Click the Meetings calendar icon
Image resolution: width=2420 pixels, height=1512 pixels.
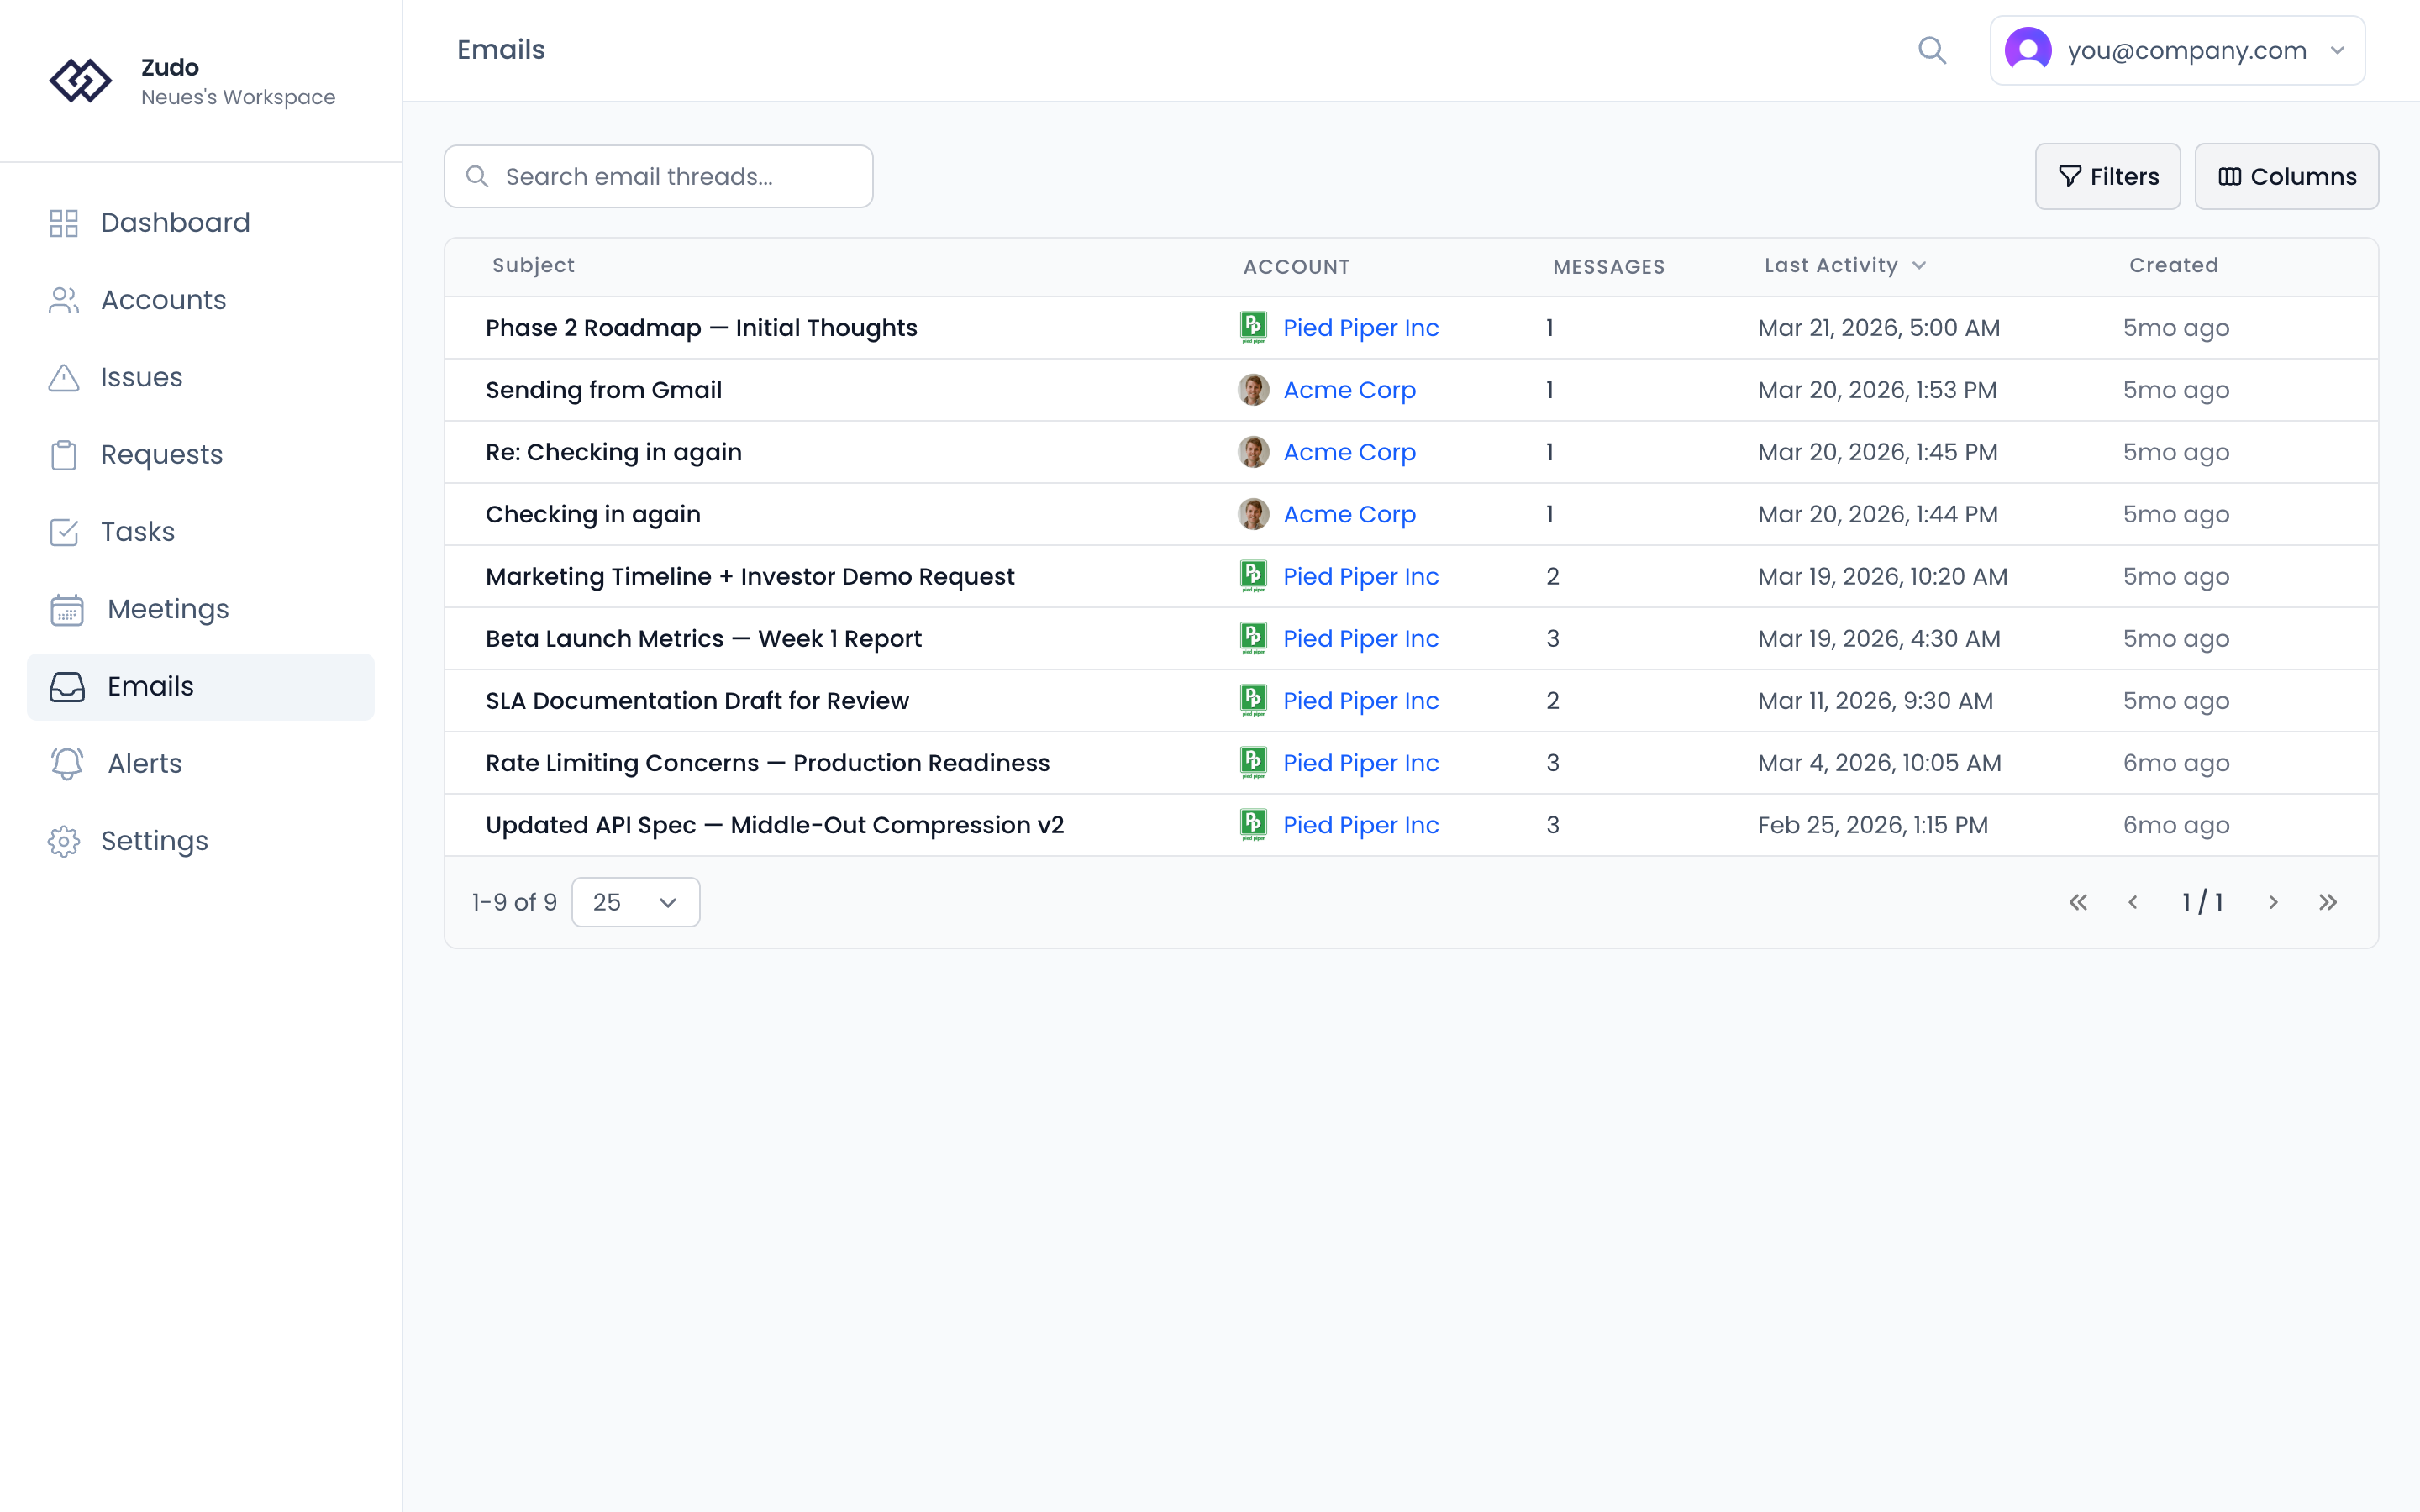coord(67,609)
